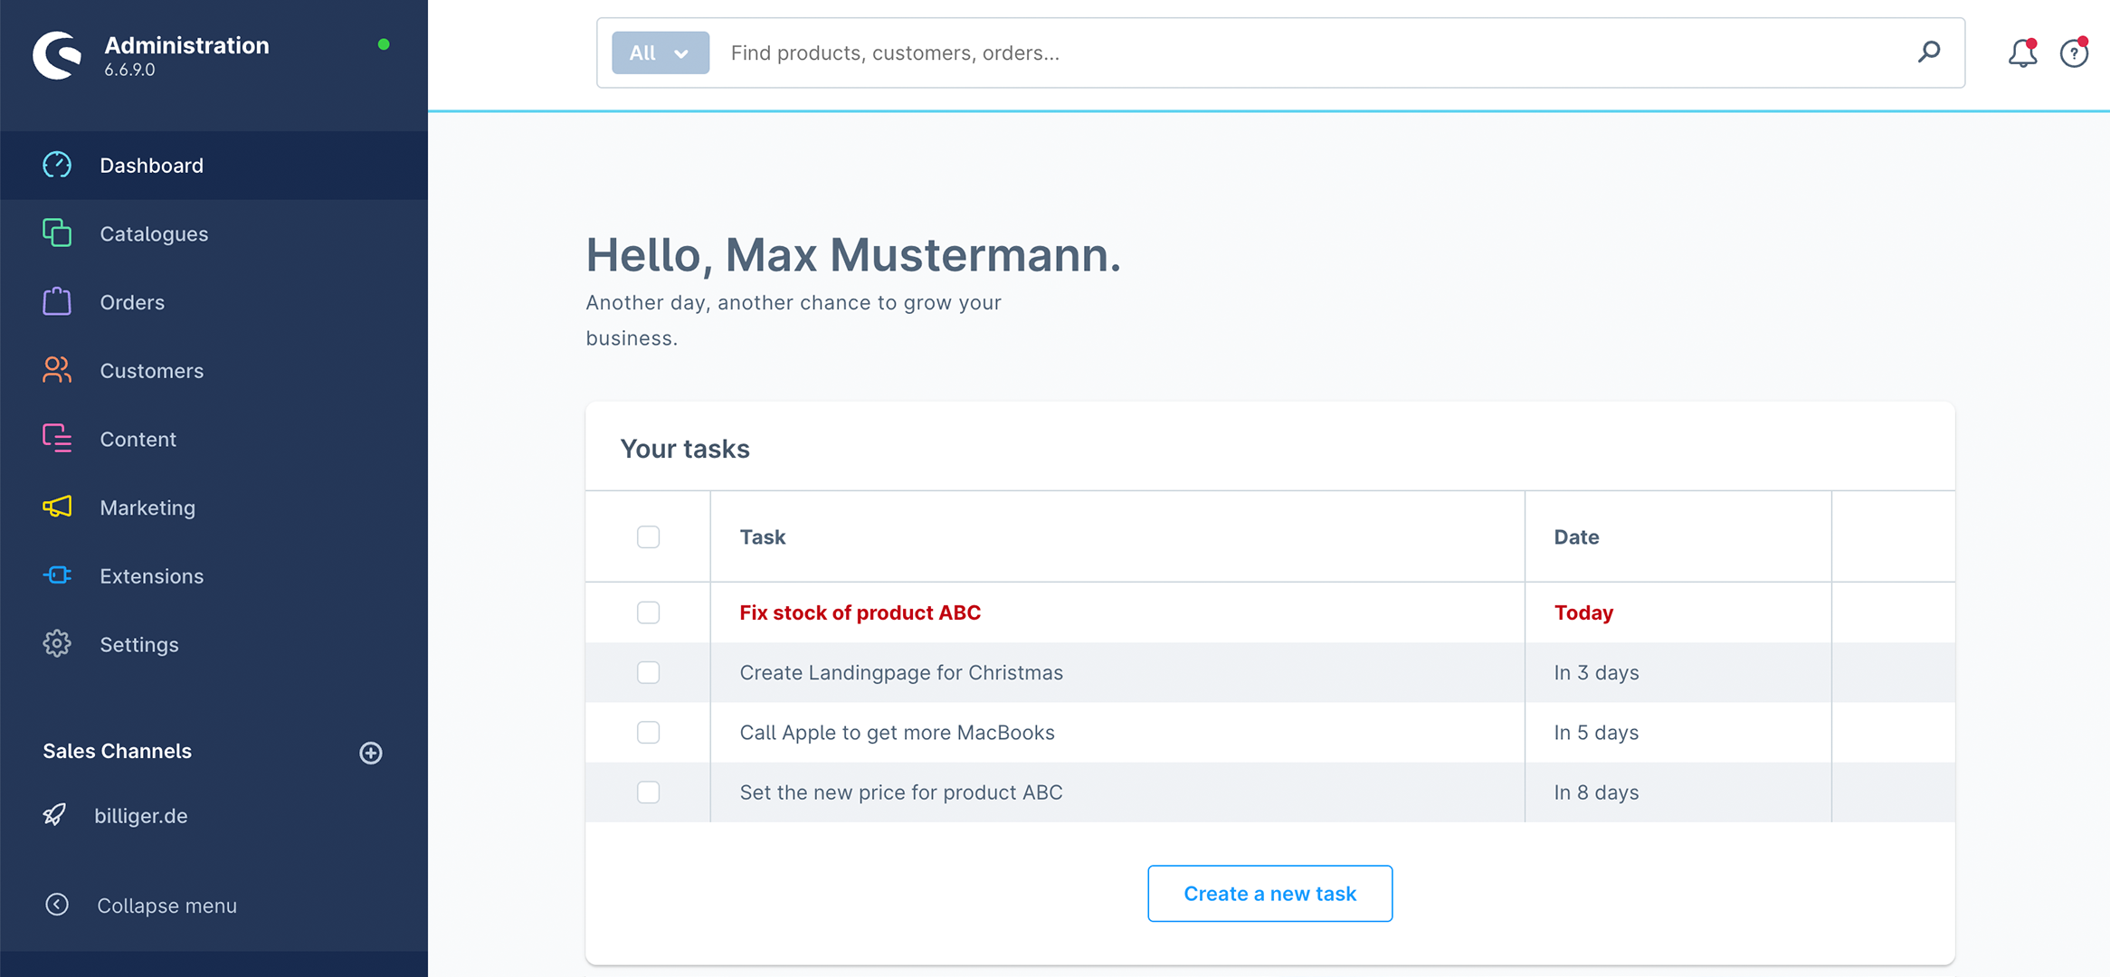Add a new sales channel plus icon
The image size is (2110, 977).
(371, 753)
